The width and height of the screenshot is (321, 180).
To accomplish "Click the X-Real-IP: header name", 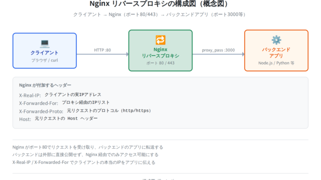I will point(30,95).
